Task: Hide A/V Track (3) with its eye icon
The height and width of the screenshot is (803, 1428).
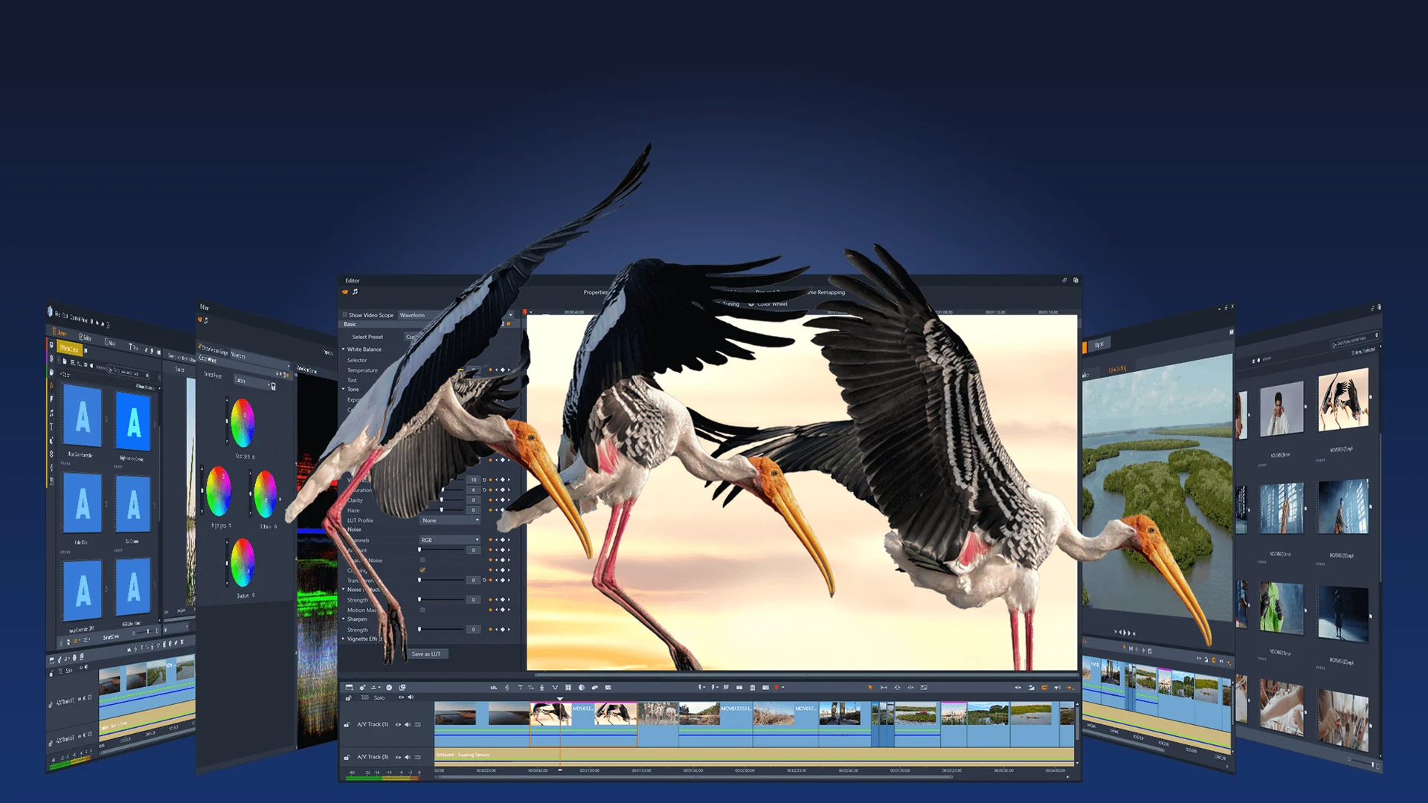Action: pos(398,757)
